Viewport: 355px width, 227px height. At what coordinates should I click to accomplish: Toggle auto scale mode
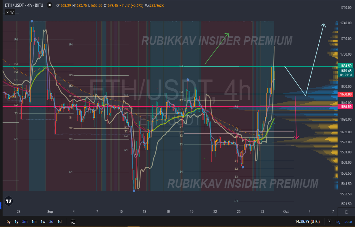348,221
